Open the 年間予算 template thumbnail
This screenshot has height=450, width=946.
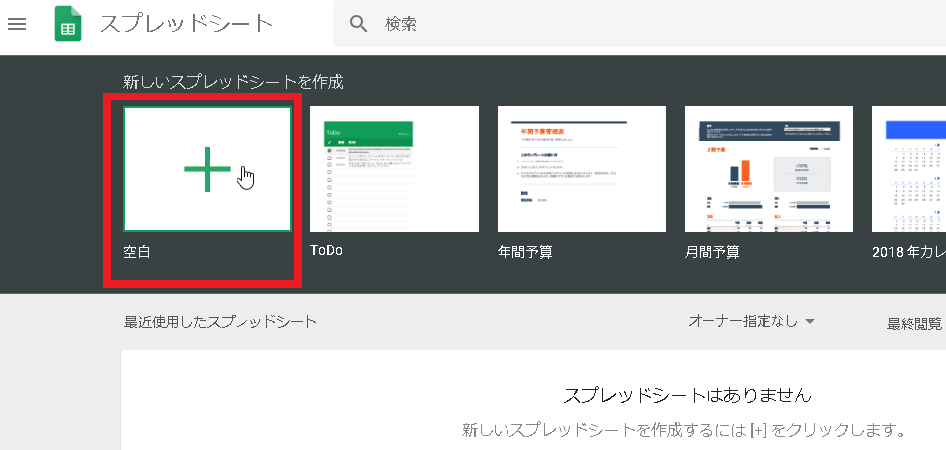point(581,169)
